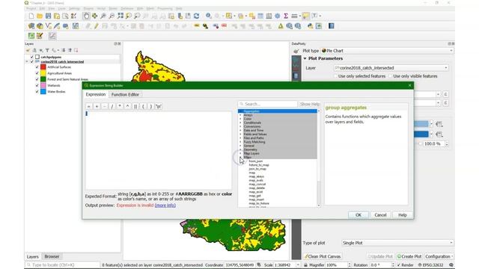Create a new project with the blank page icon
Image resolution: width=479 pixels, height=269 pixels.
click(31, 16)
